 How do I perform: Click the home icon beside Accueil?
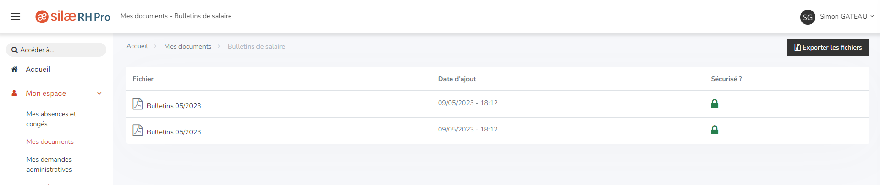tap(14, 69)
